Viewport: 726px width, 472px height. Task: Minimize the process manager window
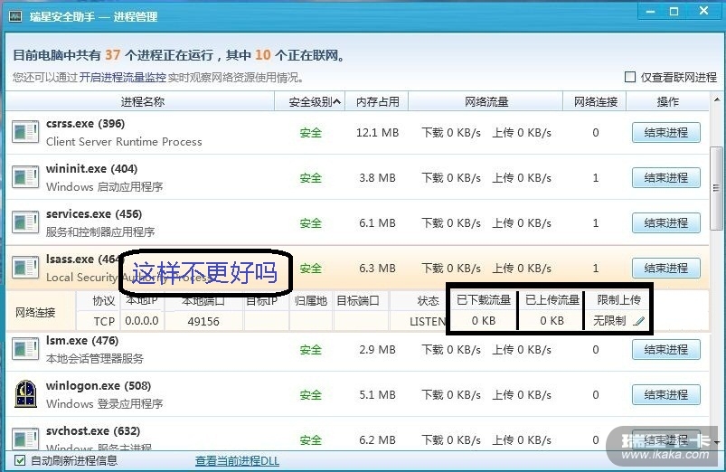click(651, 11)
